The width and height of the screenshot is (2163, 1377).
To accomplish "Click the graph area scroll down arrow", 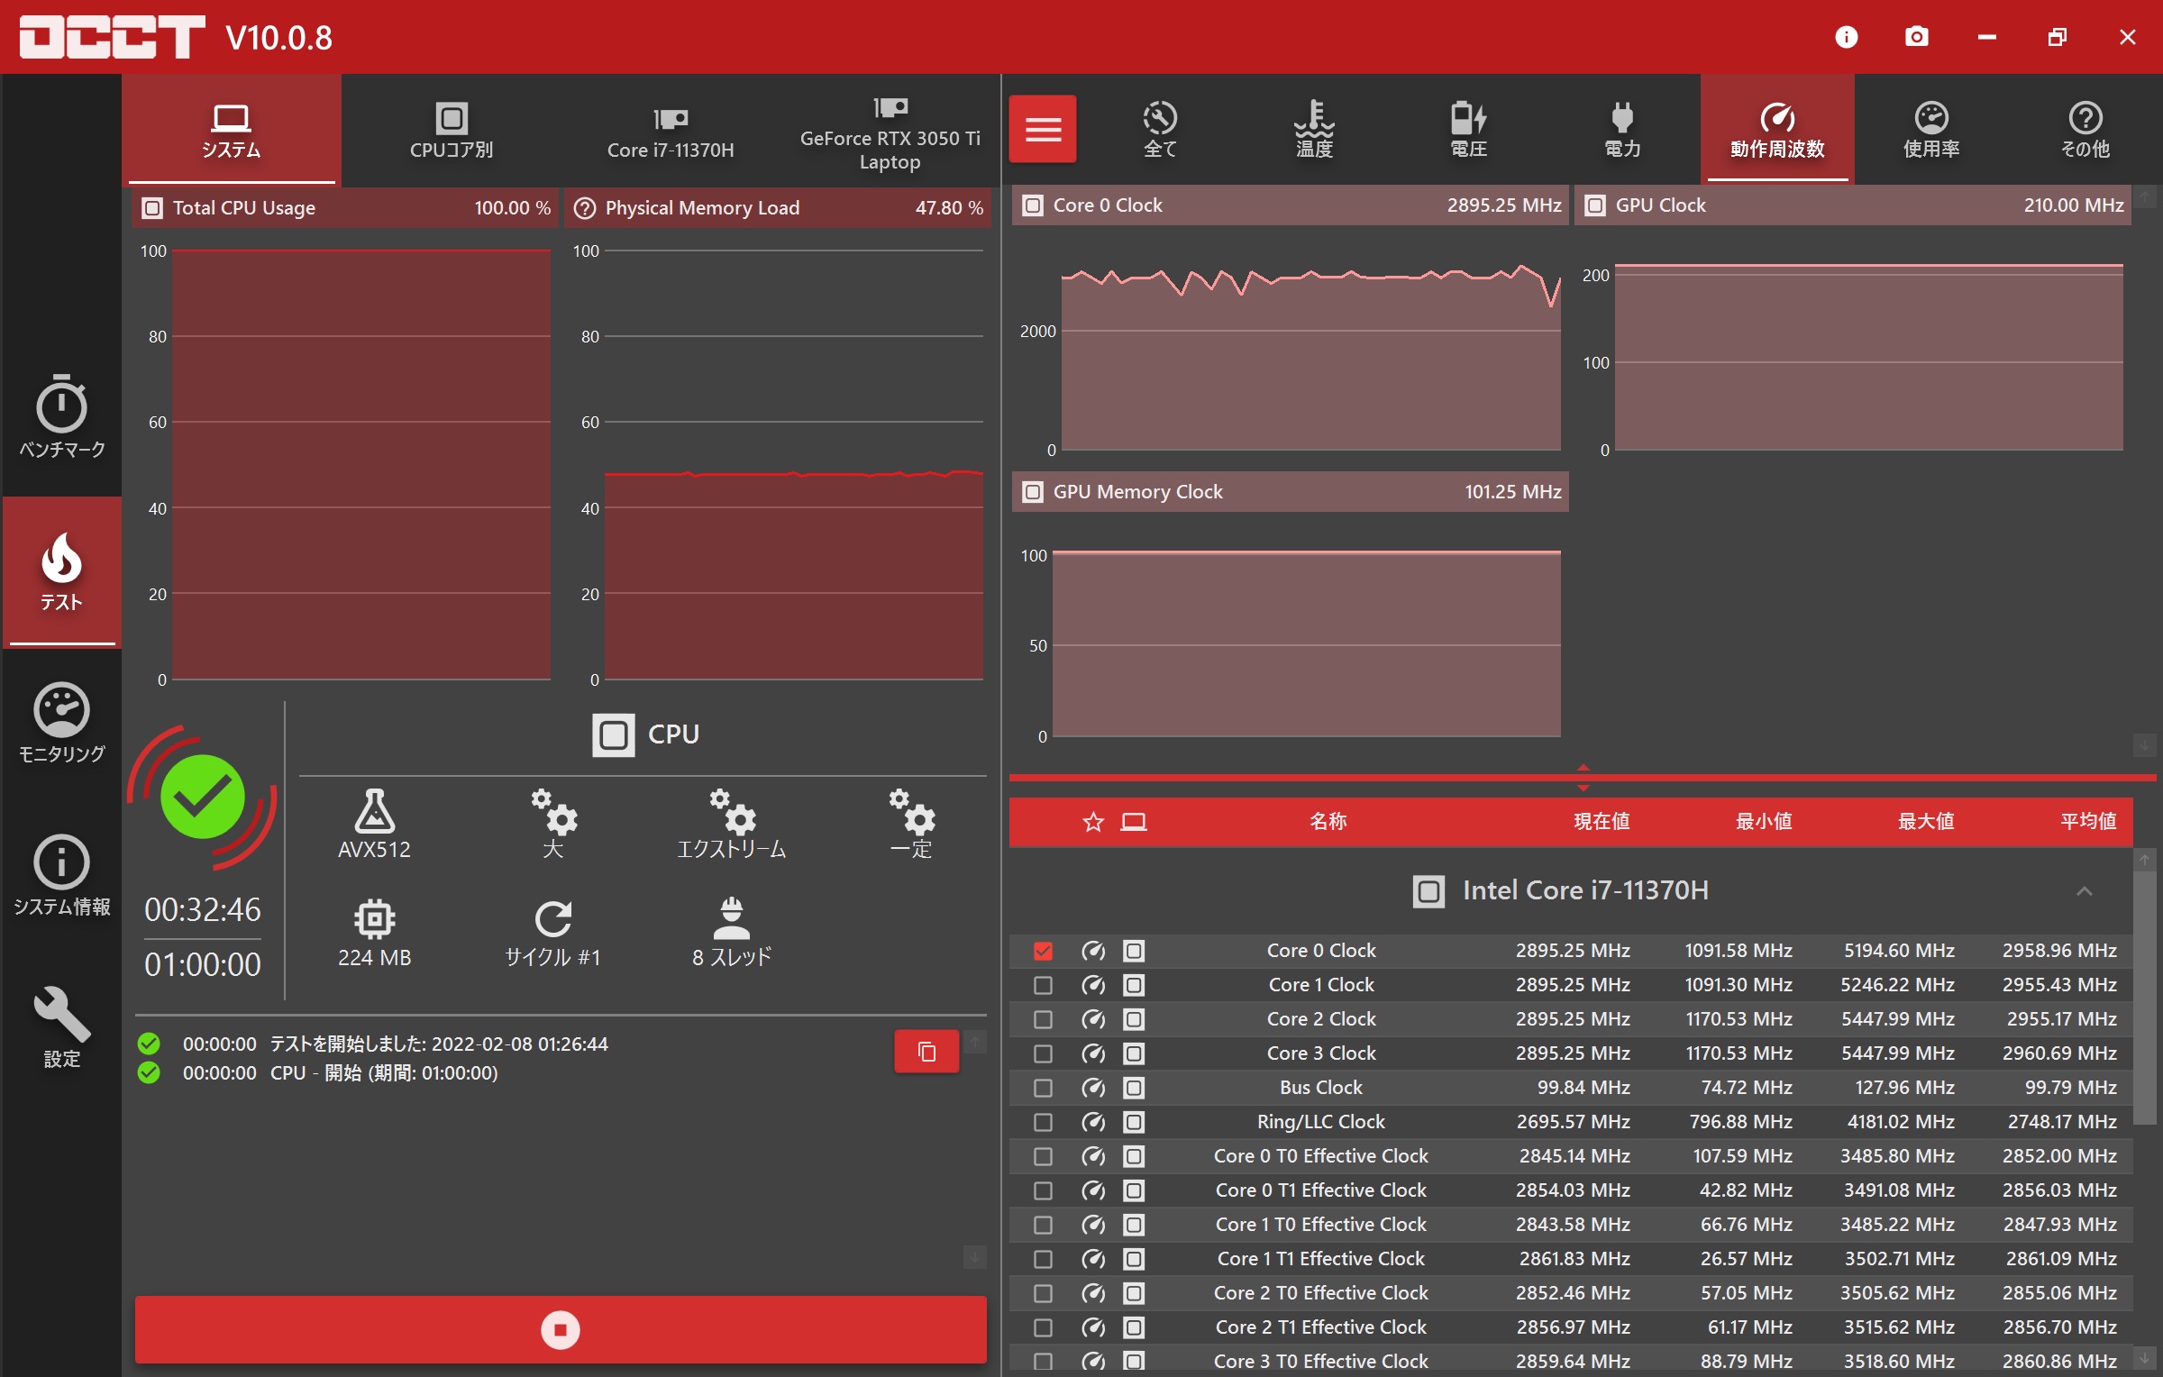I will [2144, 745].
